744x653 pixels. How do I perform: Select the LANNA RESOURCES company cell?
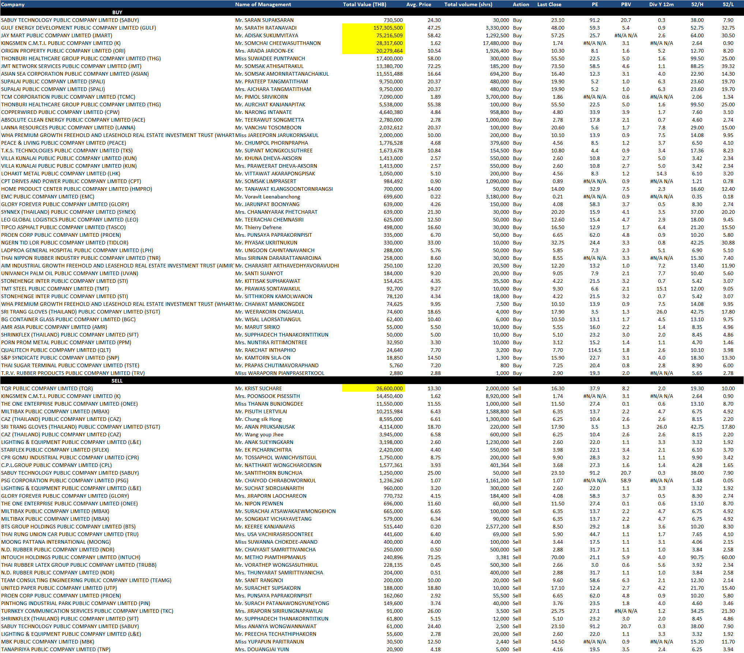(68, 128)
